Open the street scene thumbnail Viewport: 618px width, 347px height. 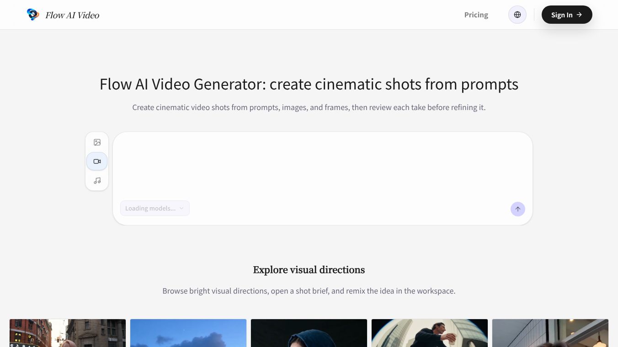tap(68, 333)
